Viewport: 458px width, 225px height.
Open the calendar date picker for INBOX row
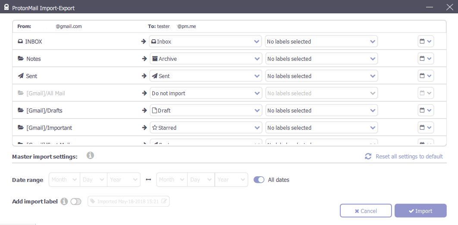[x=426, y=41]
